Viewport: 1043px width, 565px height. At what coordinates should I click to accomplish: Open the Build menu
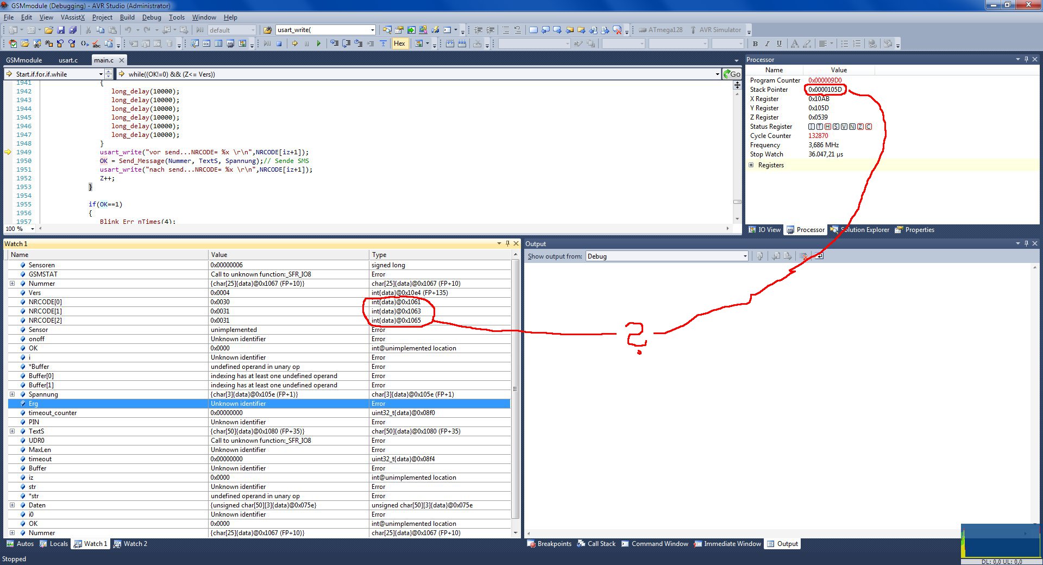127,17
